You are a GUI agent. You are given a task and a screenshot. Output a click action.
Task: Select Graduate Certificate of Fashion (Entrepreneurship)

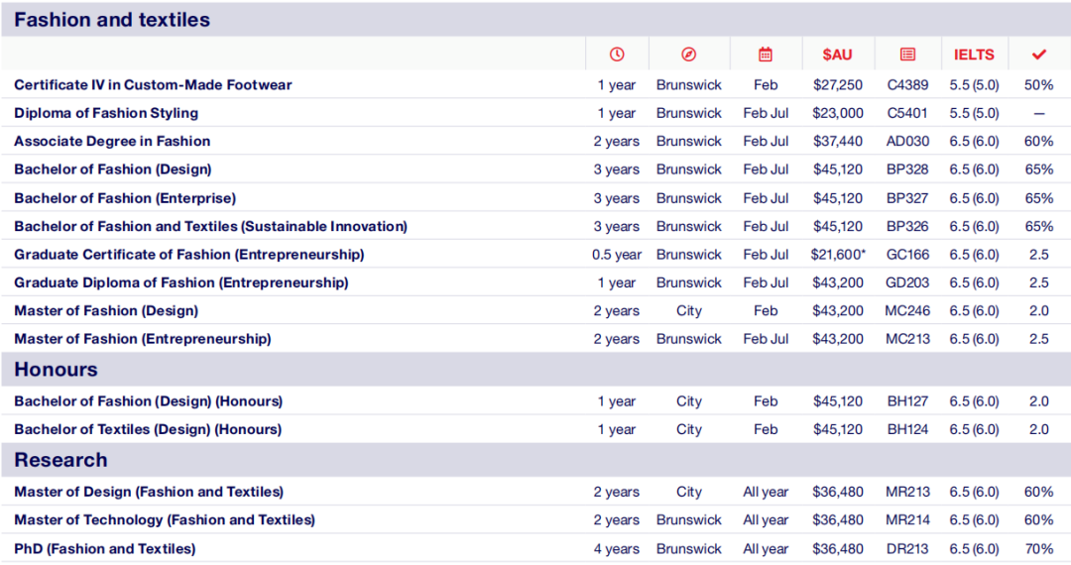coord(189,255)
